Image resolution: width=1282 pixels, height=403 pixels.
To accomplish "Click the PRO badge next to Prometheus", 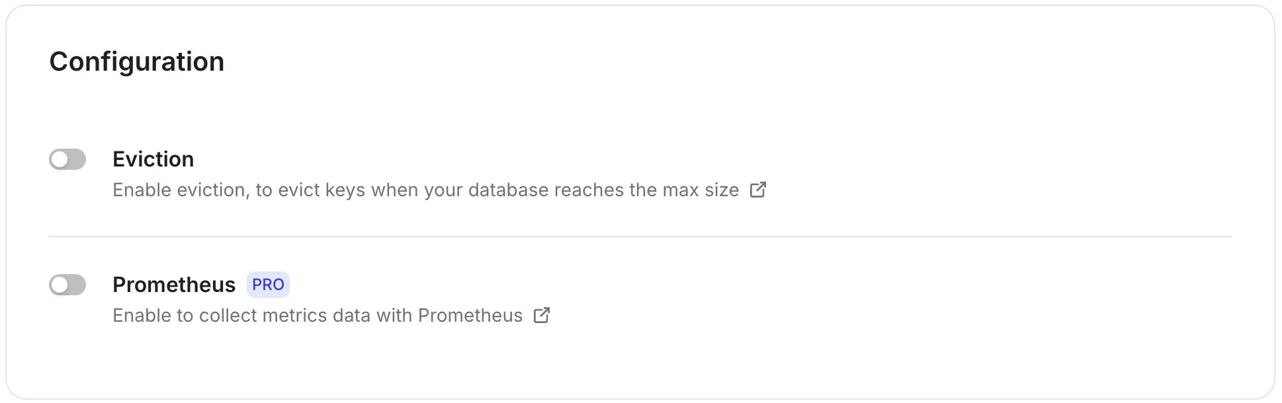I will 268,285.
